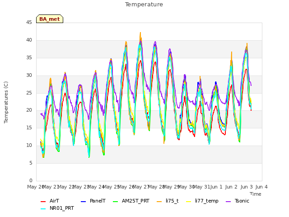Click the AirT red legend swatch
289x217 pixels.
43,202
